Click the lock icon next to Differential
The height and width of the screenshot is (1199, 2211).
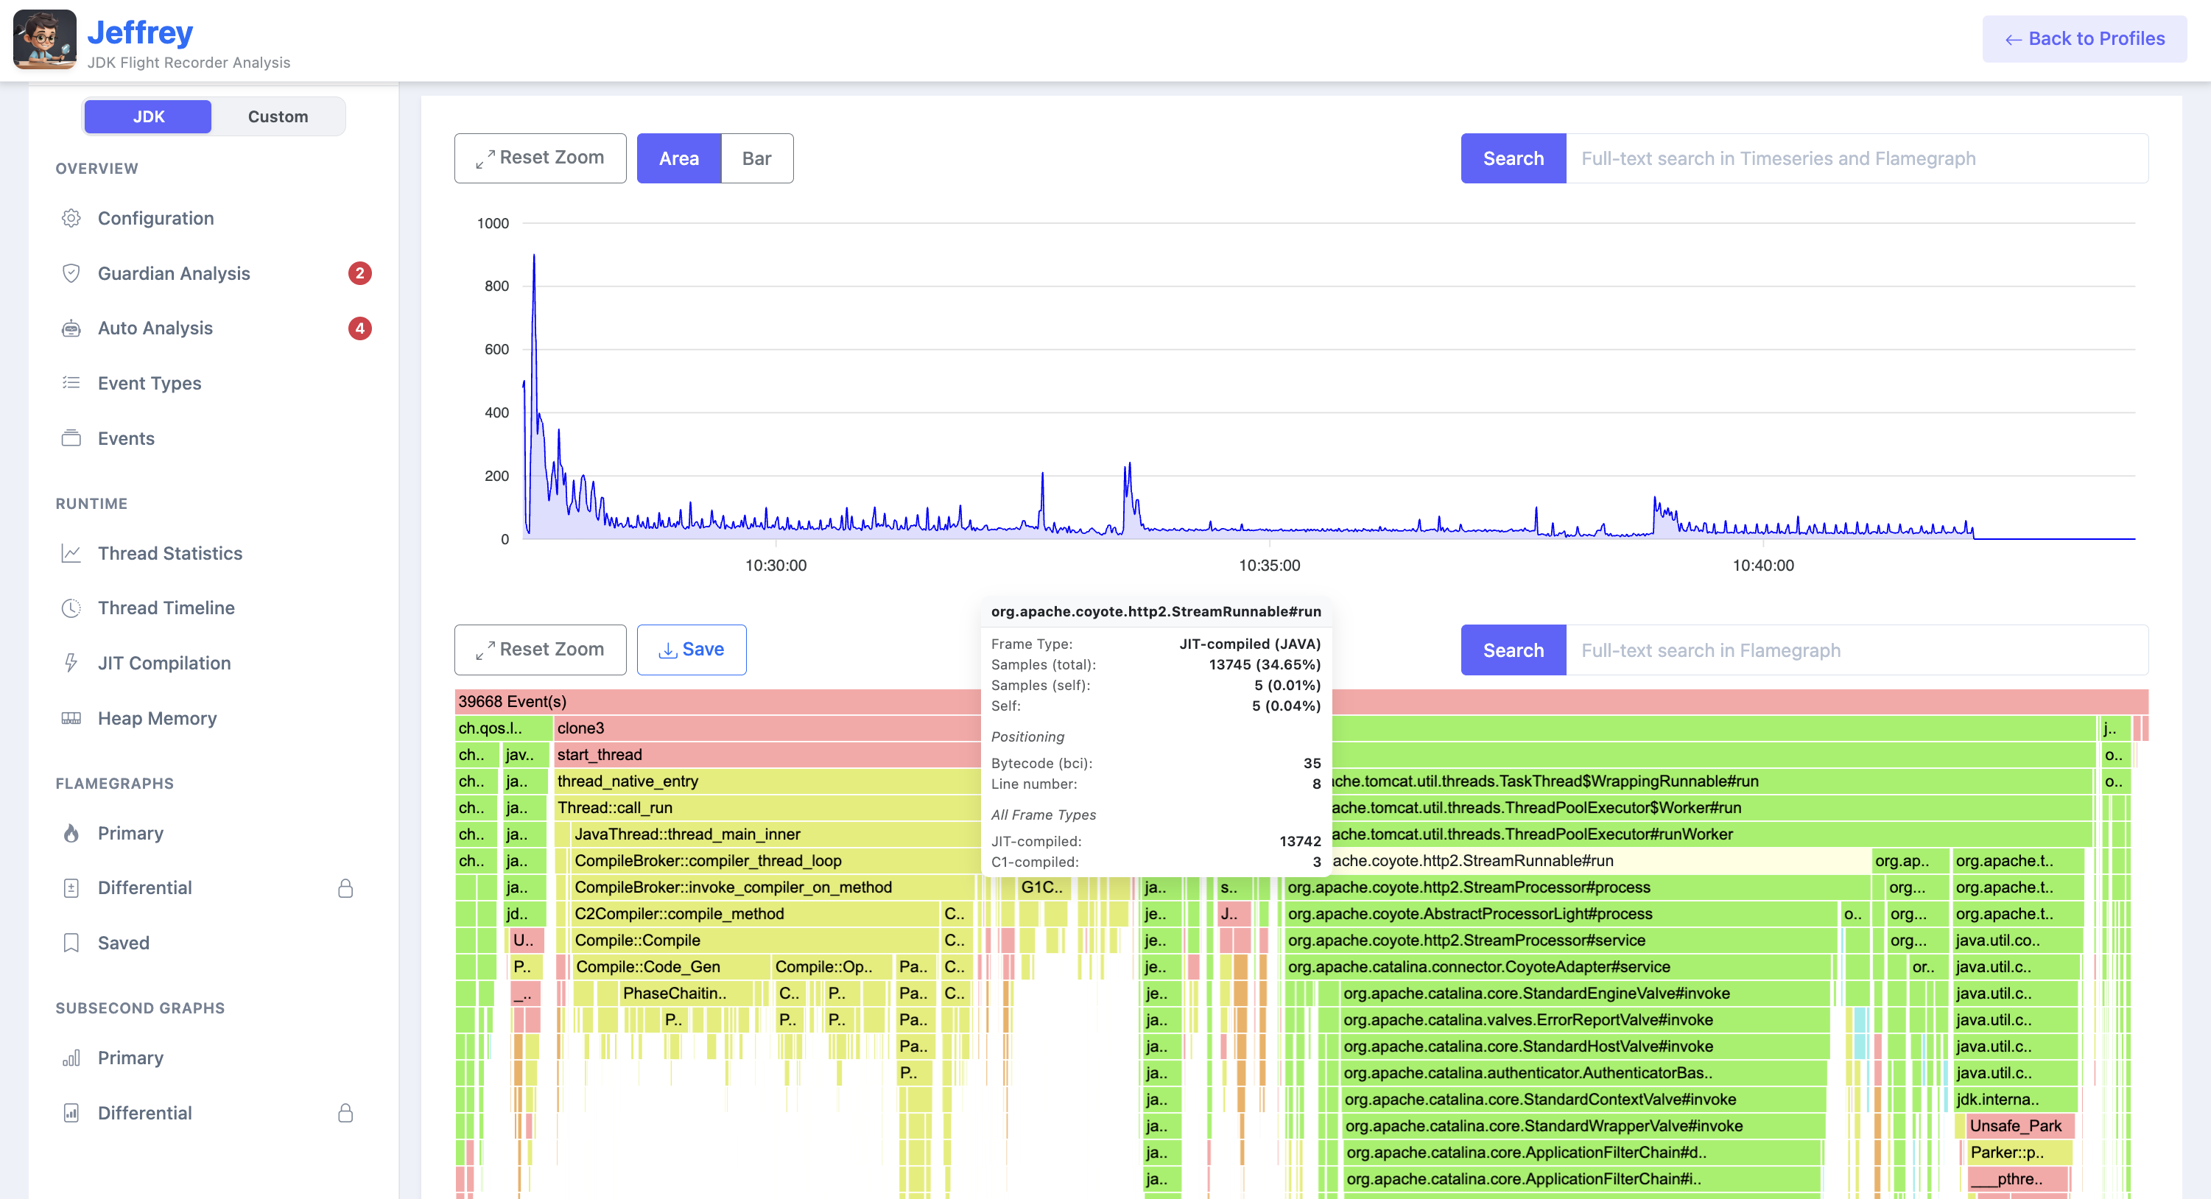point(346,887)
